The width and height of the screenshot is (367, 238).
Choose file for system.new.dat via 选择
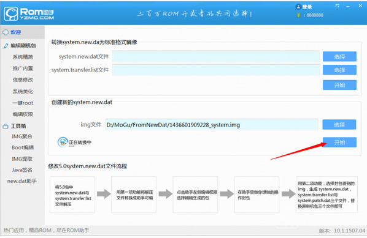339,56
